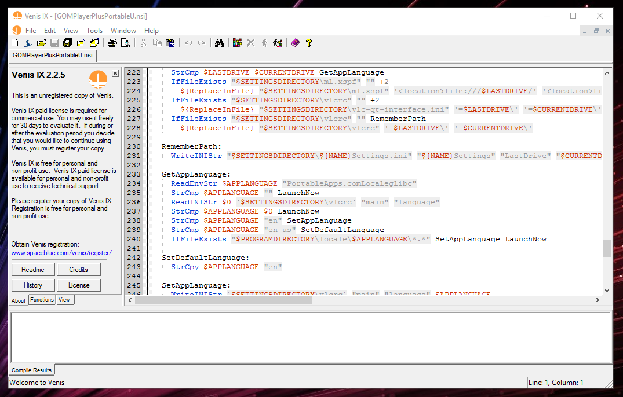Screen dimensions: 623x397
Task: Create a new blank script file
Action: coord(15,43)
